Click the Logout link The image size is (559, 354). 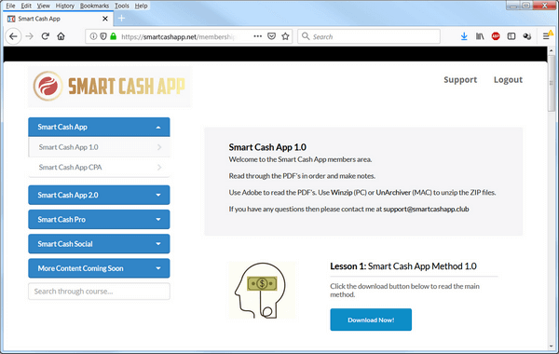tap(508, 80)
